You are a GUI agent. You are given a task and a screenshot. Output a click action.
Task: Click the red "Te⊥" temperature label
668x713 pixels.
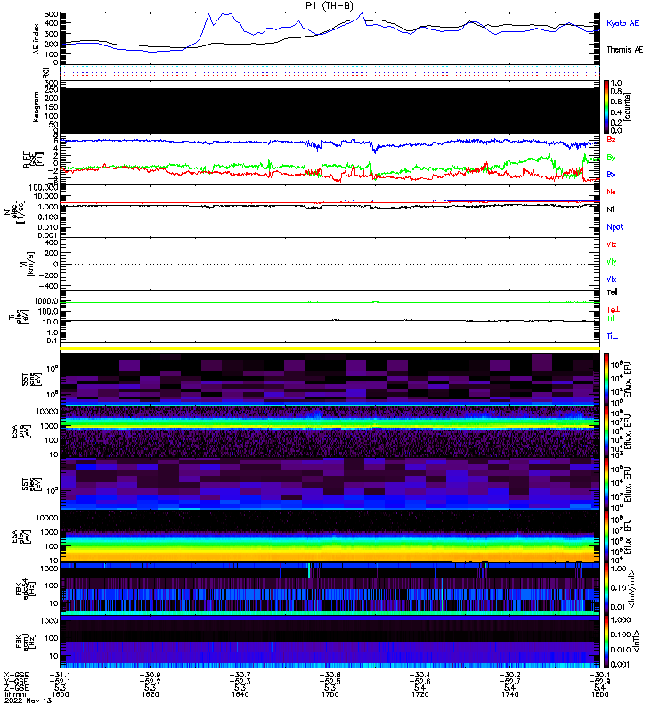[613, 309]
